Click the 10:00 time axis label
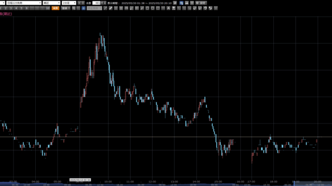This screenshot has height=186, width=332. click(108, 181)
